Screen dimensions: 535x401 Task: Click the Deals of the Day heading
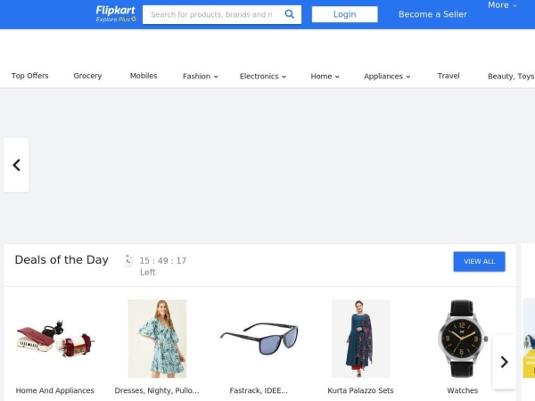[x=62, y=260]
